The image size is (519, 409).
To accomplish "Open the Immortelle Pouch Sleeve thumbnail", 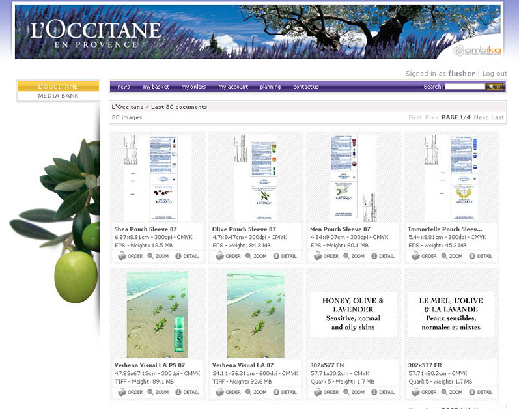I will [x=451, y=178].
